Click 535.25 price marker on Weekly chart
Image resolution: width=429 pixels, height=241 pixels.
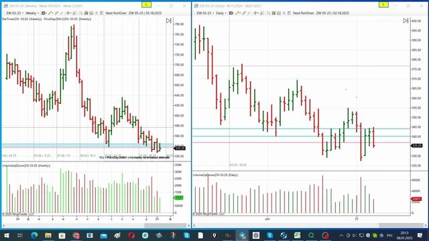point(180,148)
